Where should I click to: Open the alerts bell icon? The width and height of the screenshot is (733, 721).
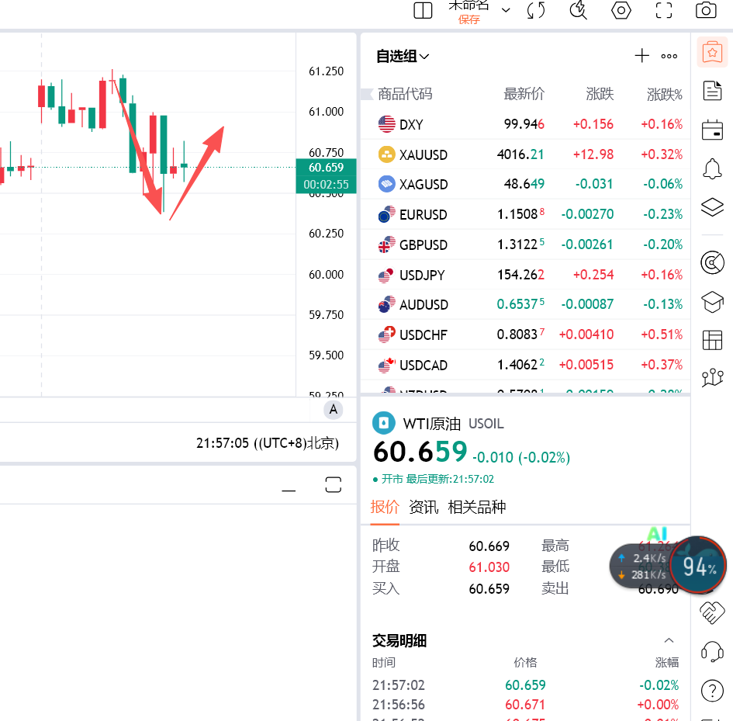tap(711, 168)
